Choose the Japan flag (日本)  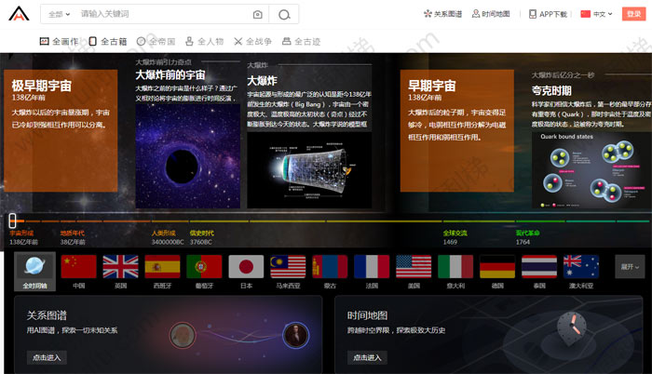pyautogui.click(x=246, y=268)
